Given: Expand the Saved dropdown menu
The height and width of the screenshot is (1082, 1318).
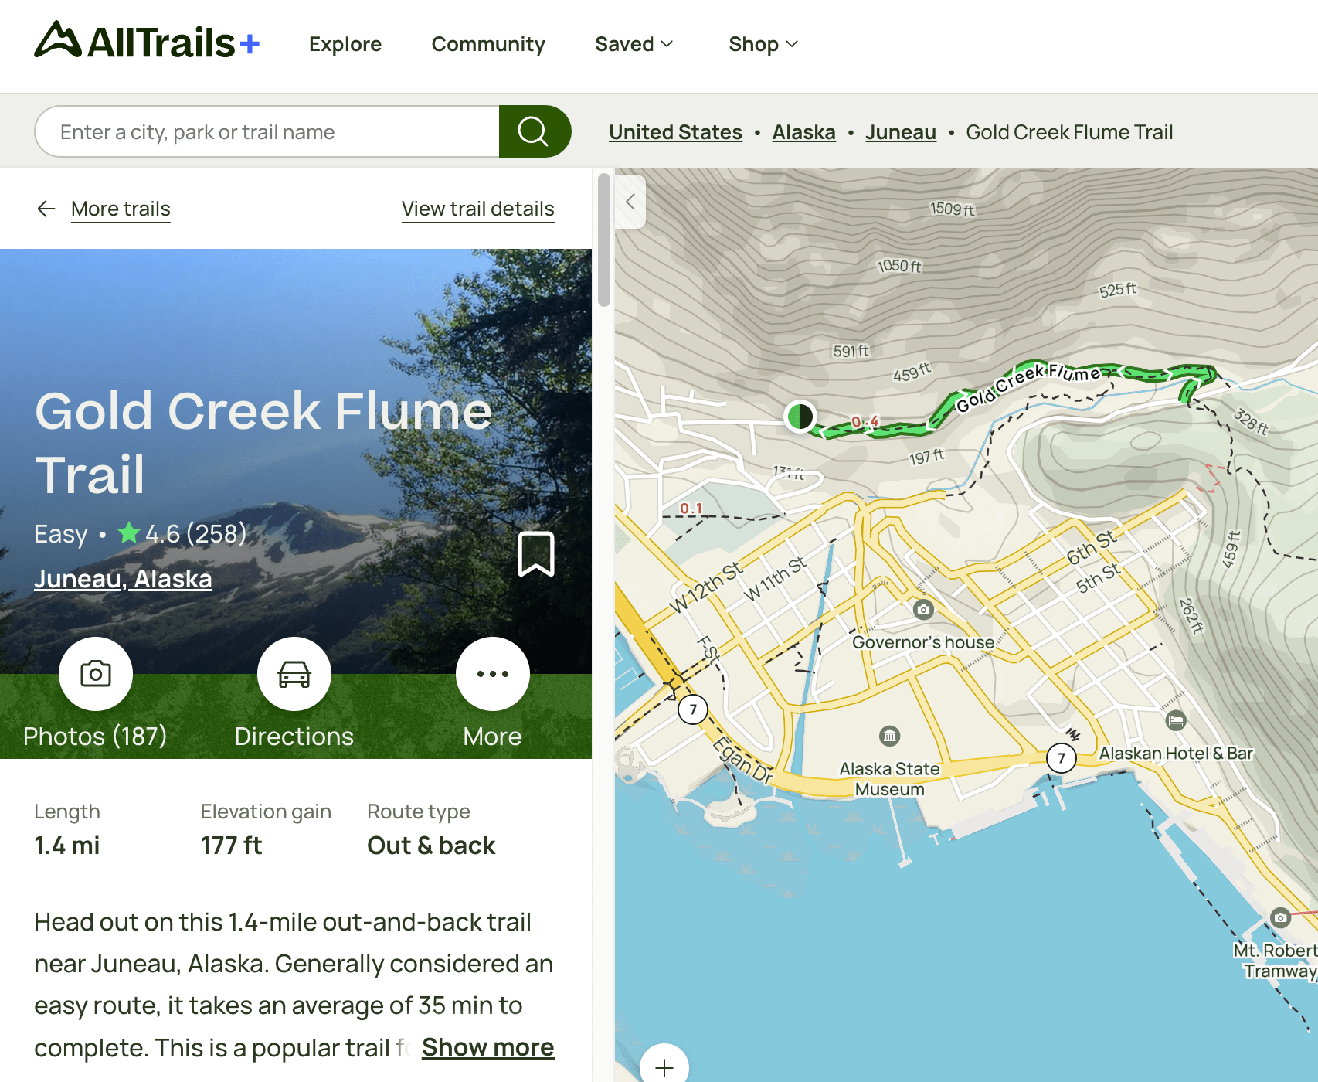Looking at the screenshot, I should tap(634, 44).
